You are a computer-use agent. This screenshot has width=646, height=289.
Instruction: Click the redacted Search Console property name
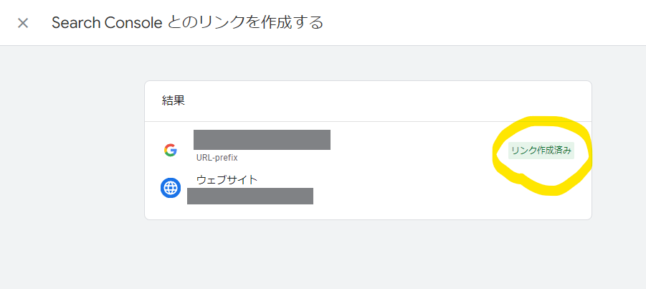pyautogui.click(x=262, y=140)
